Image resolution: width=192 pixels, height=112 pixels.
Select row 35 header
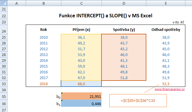(x=4, y=96)
